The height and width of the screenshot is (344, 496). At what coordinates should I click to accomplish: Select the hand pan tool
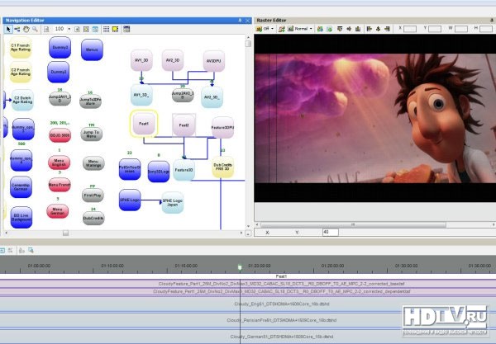coord(26,30)
